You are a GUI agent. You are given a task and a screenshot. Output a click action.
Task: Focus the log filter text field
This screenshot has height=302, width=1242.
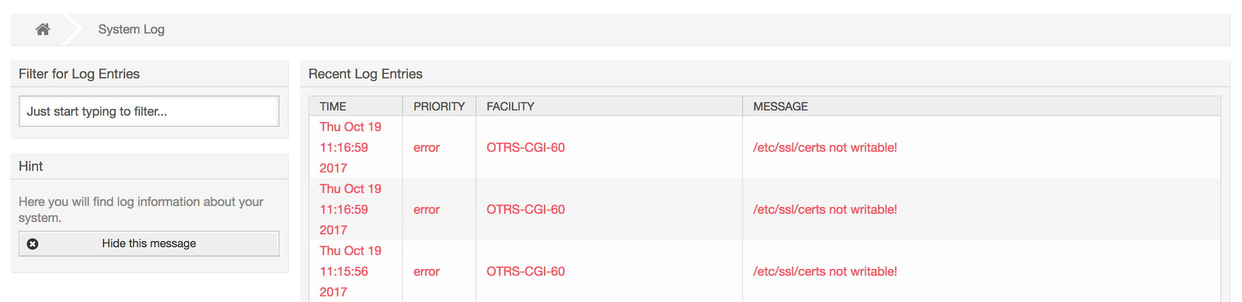[149, 112]
